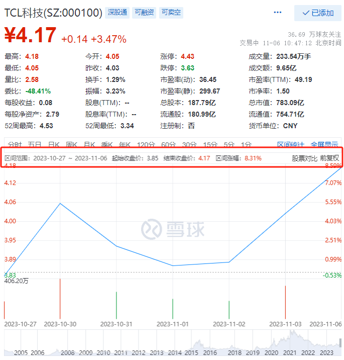344x360 pixels.
Task: Show the 年K chart tab
Action: [x=125, y=145]
